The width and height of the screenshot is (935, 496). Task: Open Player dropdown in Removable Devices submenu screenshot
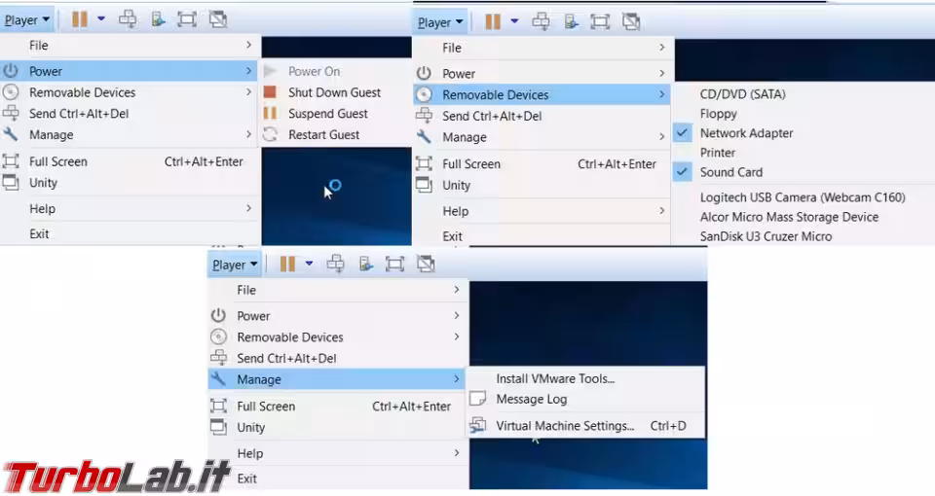(440, 22)
